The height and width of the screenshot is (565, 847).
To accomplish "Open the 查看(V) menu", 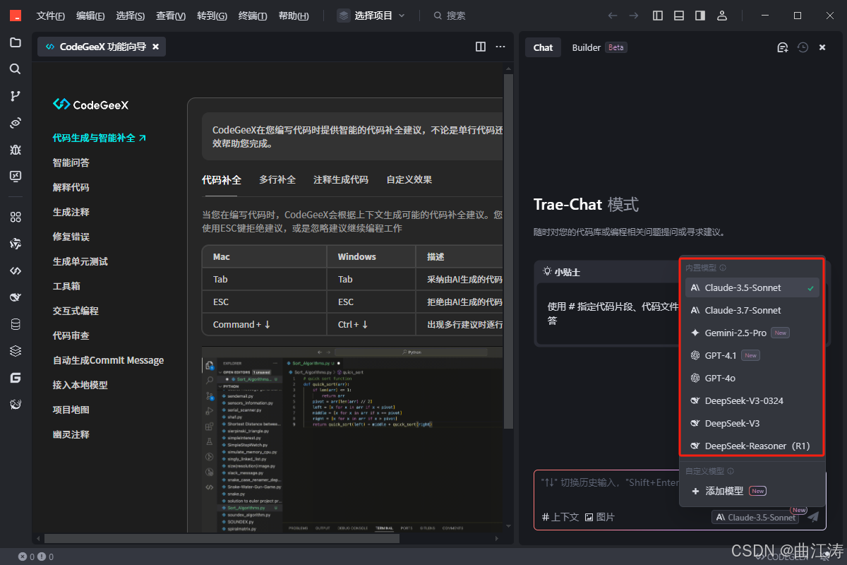I will pyautogui.click(x=171, y=16).
